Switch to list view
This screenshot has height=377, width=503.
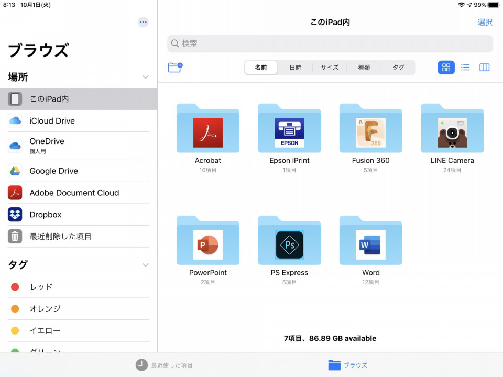click(x=465, y=68)
